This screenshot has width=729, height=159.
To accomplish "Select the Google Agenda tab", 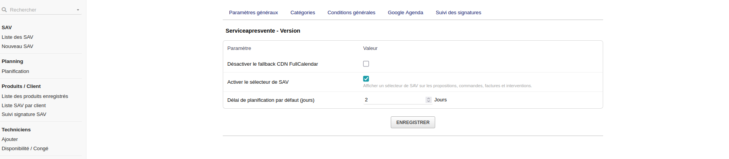I will (x=405, y=13).
